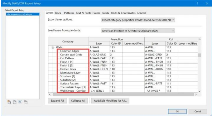Select the Curtain Wall Grids subcategory row

coord(123,55)
